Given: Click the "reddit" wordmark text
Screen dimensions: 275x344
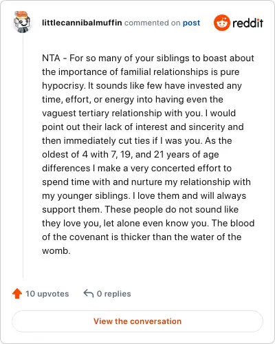Looking at the screenshot, I should click(x=247, y=23).
